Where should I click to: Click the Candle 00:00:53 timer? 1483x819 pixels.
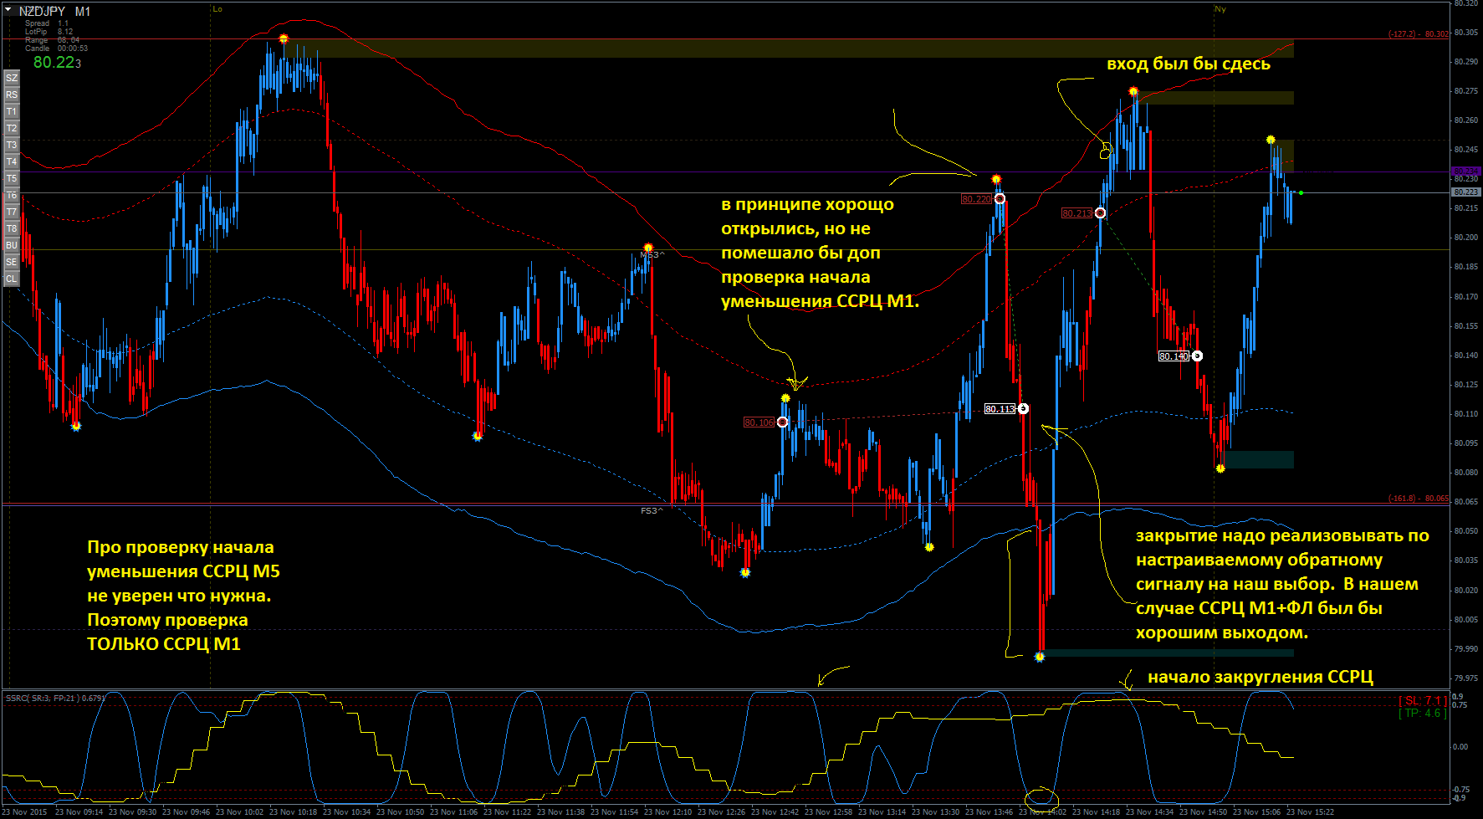(56, 49)
